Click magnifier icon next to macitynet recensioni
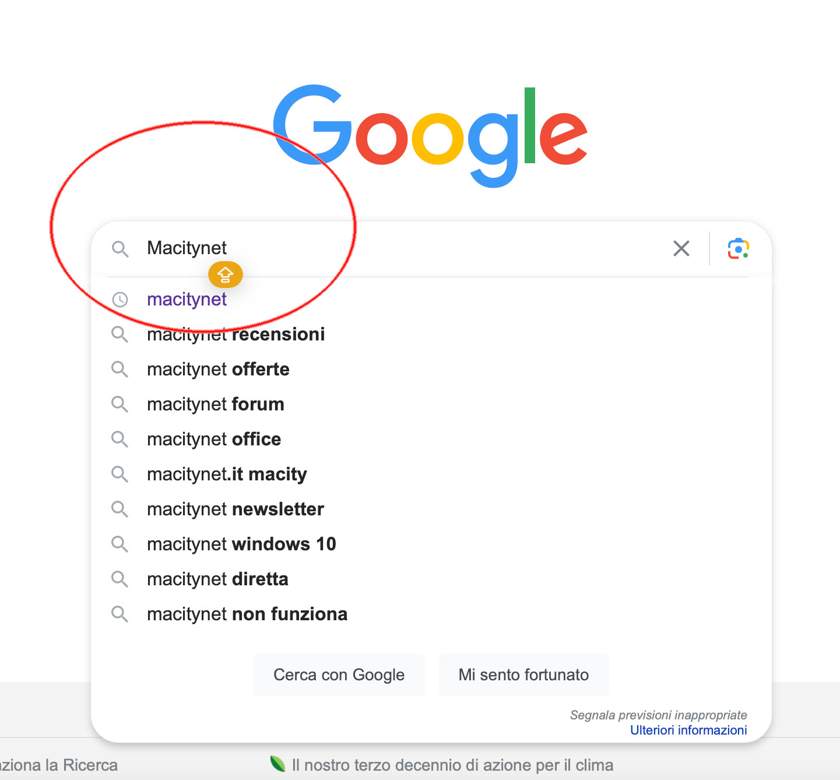This screenshot has width=840, height=780. (x=120, y=335)
